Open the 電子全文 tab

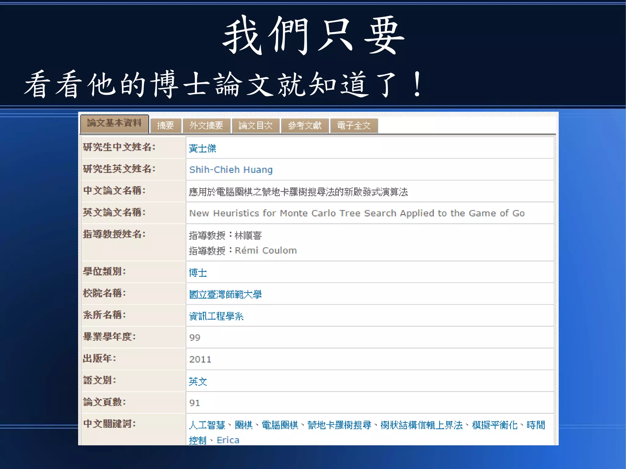click(x=354, y=126)
